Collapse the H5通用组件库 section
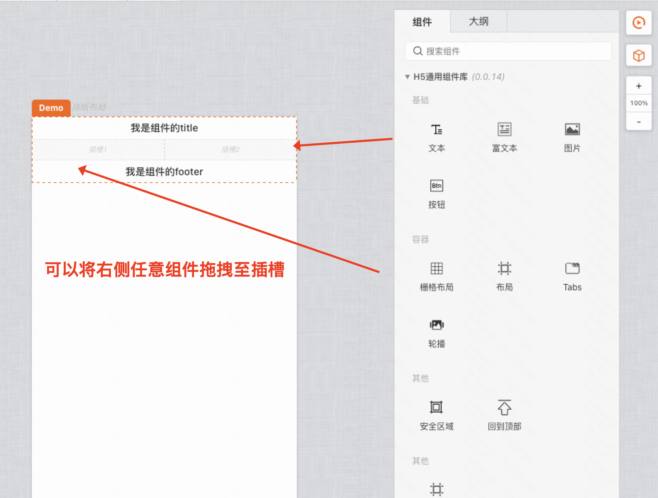The width and height of the screenshot is (658, 498). pyautogui.click(x=407, y=77)
